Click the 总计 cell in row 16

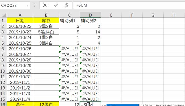[x=20, y=104]
